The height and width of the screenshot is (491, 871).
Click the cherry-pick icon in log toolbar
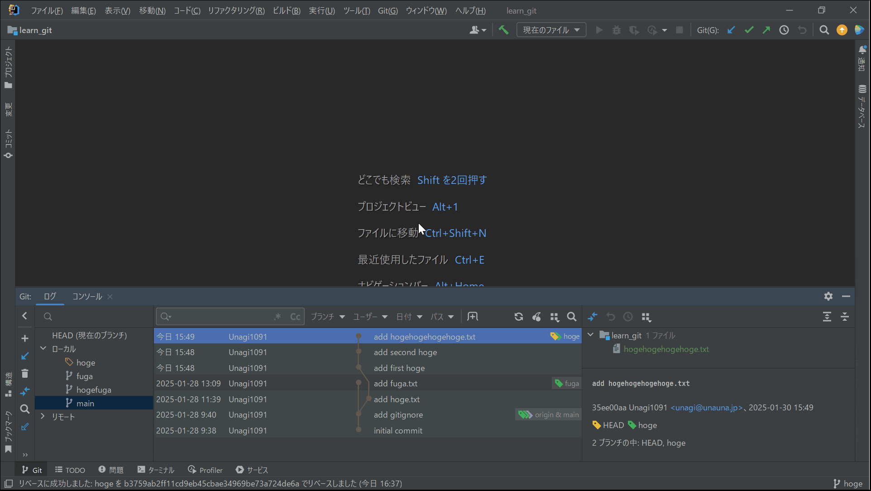click(536, 317)
